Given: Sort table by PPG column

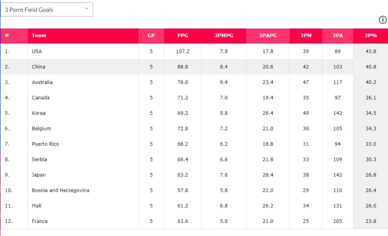Looking at the screenshot, I should pos(183,36).
